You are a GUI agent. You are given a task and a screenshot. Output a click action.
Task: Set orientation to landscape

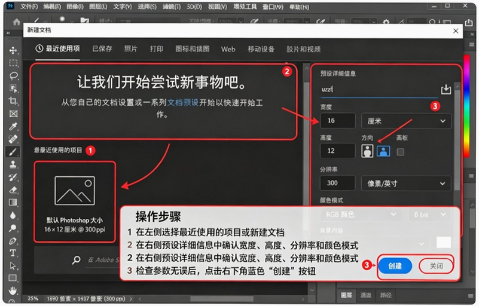point(383,151)
